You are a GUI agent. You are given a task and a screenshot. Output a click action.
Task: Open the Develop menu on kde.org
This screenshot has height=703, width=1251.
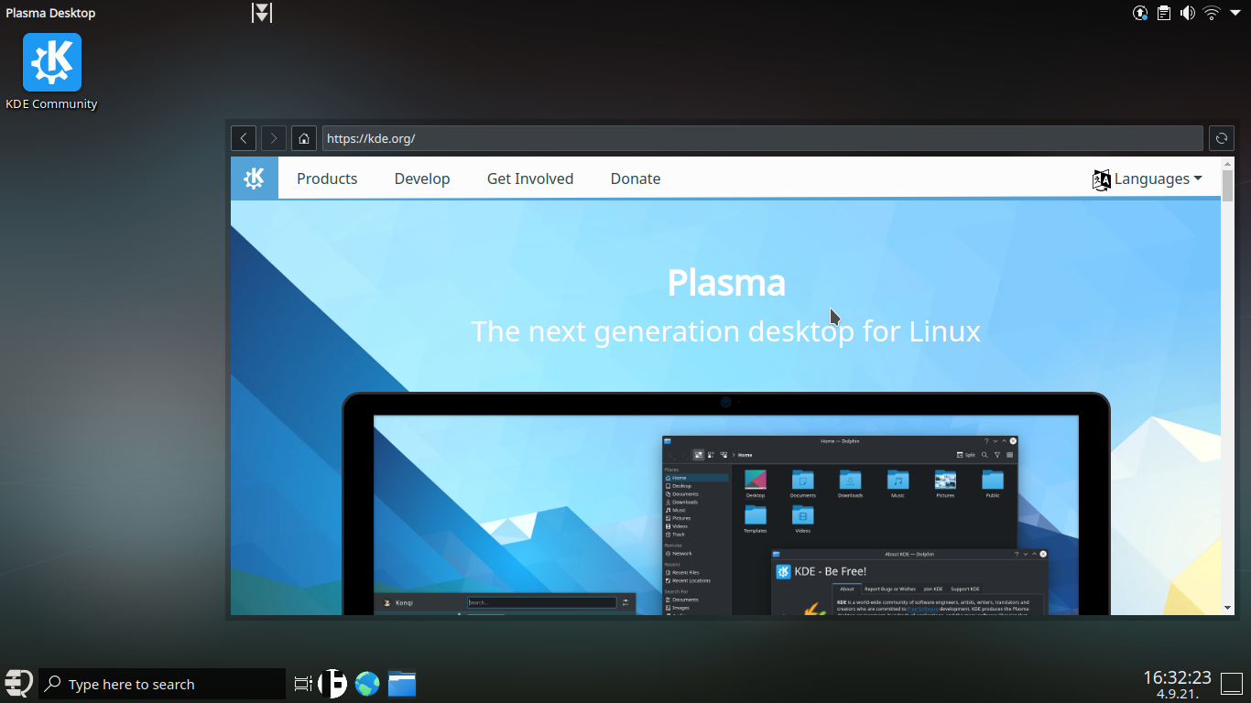(422, 178)
